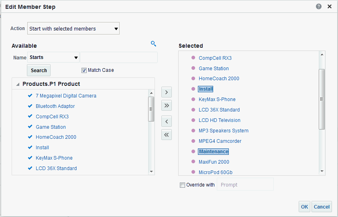Select Maintenance in the Selected list
This screenshot has width=338, height=217.
point(214,152)
